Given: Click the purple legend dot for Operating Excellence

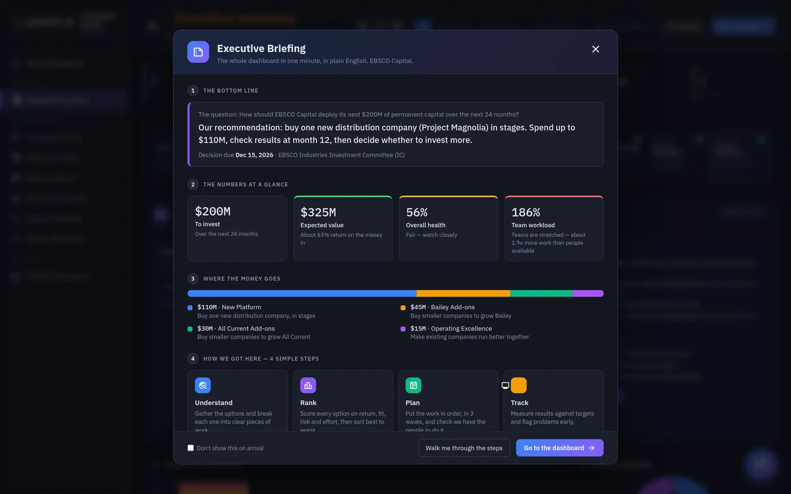Looking at the screenshot, I should point(403,329).
